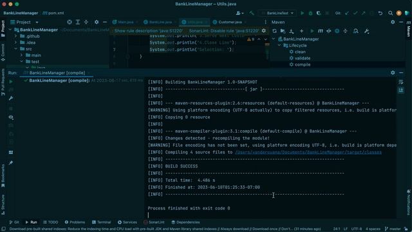Click SonarLint Disable rule java:S1220 link
412x232 pixels.
click(224, 31)
